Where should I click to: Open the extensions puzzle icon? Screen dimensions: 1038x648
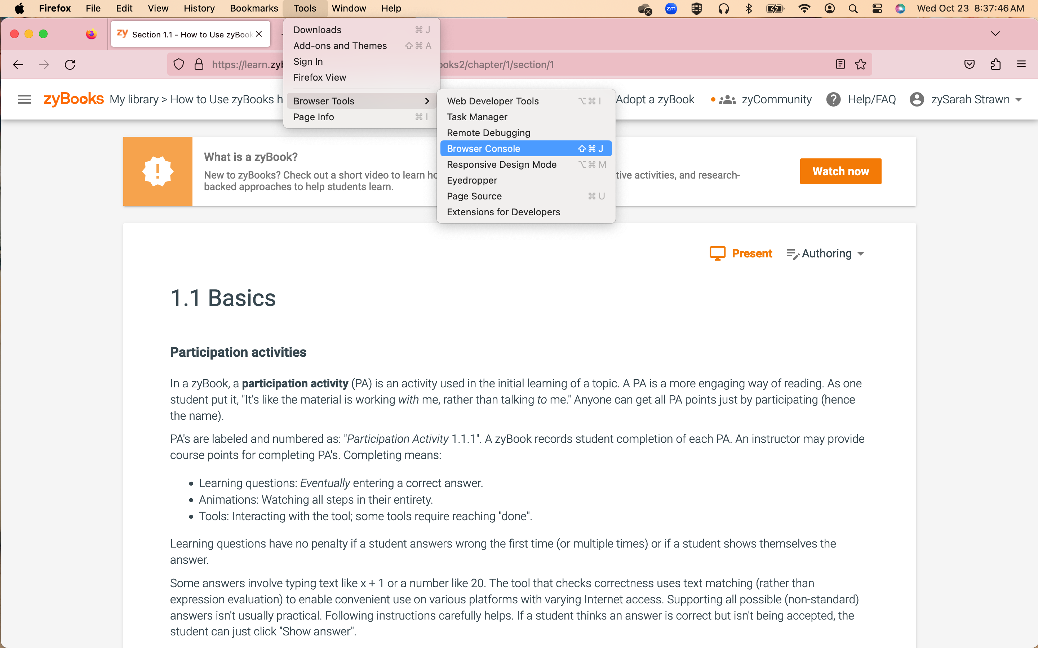tap(995, 65)
